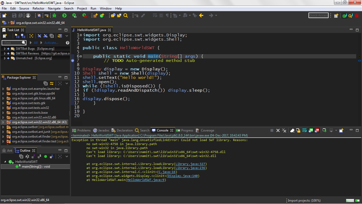Expand org.eclipse.swt.tools.base project node

(x=3, y=113)
